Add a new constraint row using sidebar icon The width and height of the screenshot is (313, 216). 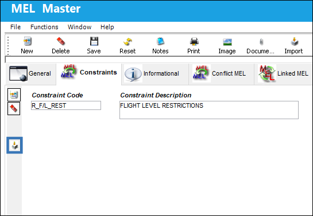[14, 95]
